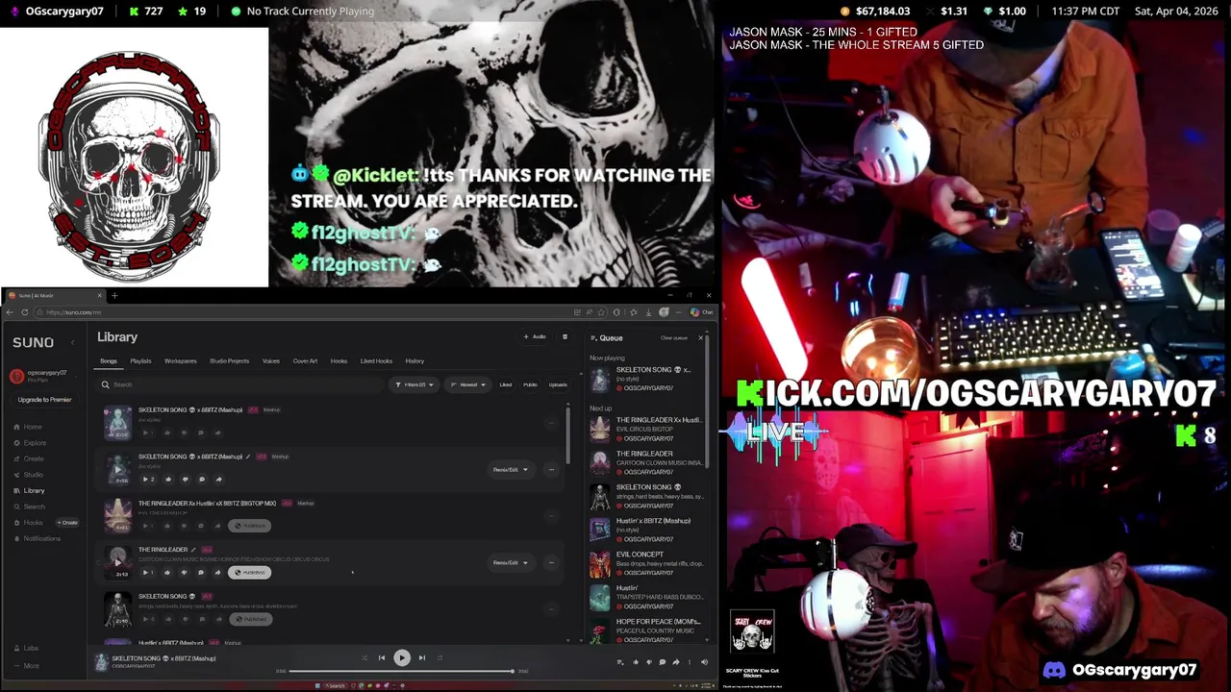This screenshot has width=1231, height=692.
Task: Open Search in the Suno sidebar
Action: tap(29, 507)
